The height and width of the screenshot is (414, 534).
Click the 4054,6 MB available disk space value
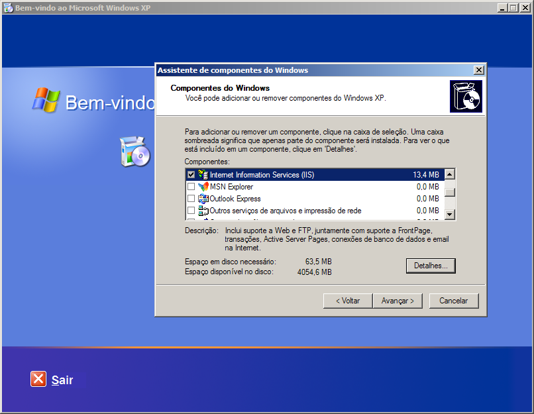314,272
